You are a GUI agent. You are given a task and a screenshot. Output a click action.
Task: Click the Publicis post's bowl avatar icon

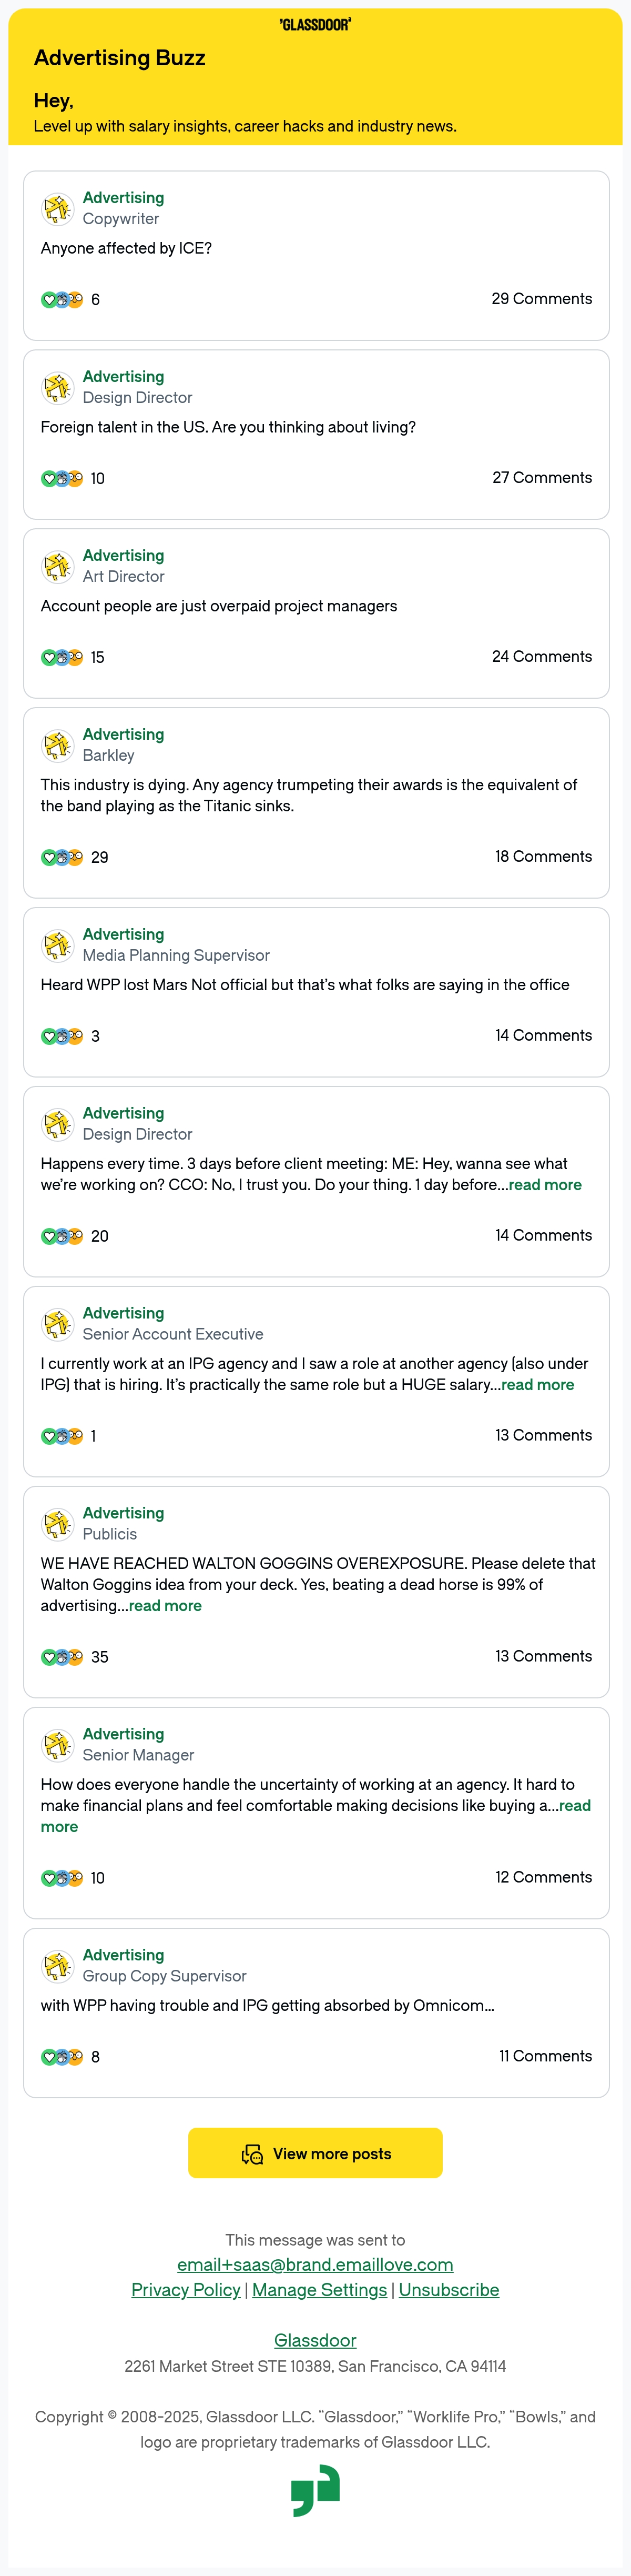(x=57, y=1524)
